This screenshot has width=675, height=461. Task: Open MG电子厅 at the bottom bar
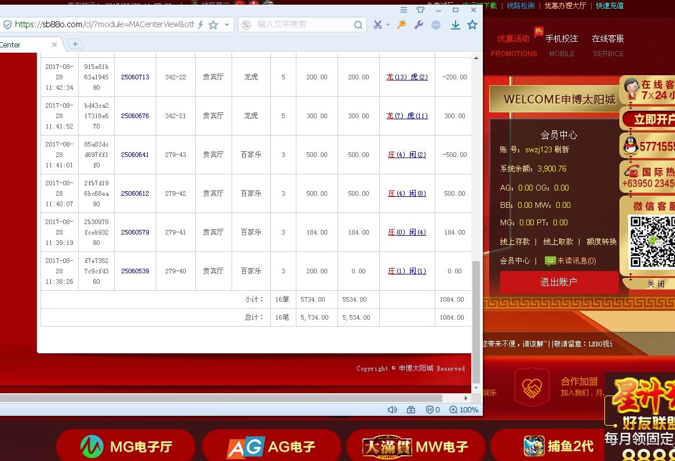[x=125, y=446]
